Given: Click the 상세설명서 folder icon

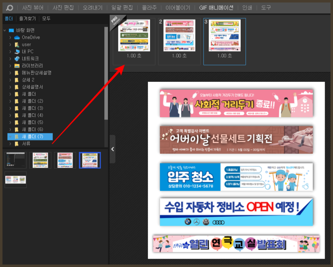Looking at the screenshot, I should 17,87.
